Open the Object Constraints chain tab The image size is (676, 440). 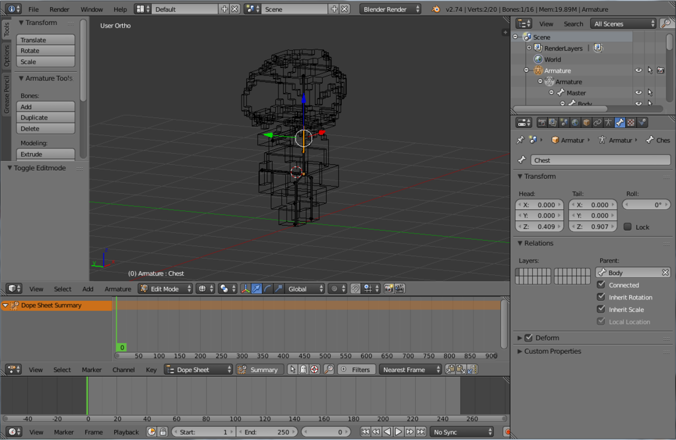click(x=597, y=123)
